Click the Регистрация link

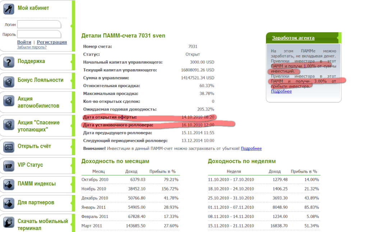point(52,42)
